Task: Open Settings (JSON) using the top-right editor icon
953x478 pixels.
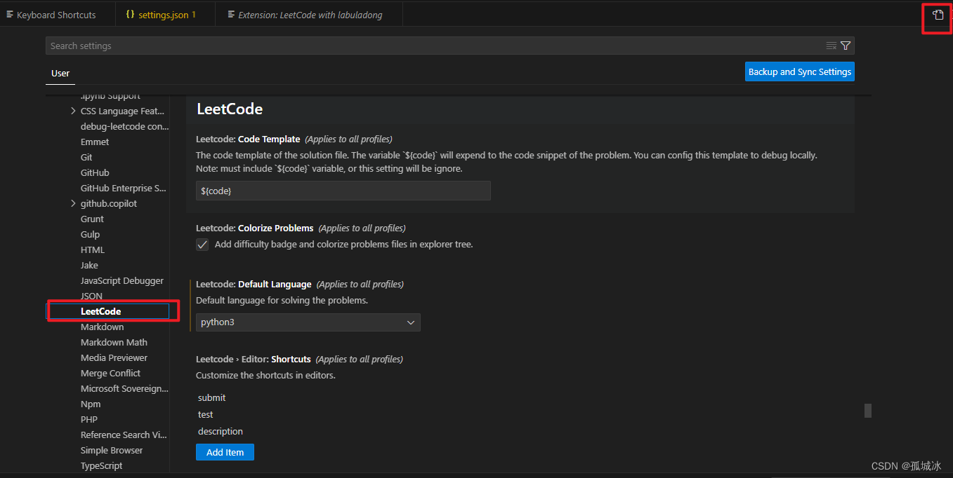Action: [x=937, y=14]
